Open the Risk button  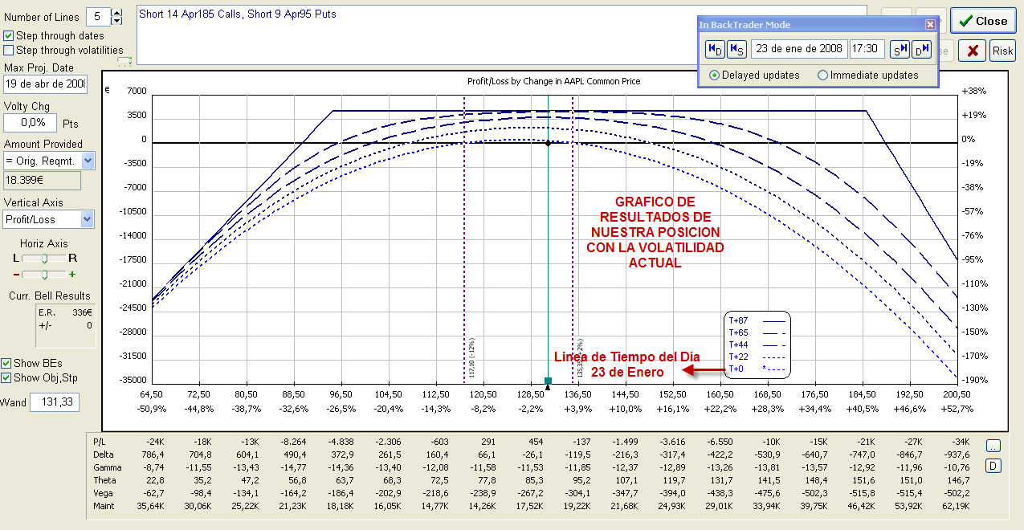click(1002, 51)
